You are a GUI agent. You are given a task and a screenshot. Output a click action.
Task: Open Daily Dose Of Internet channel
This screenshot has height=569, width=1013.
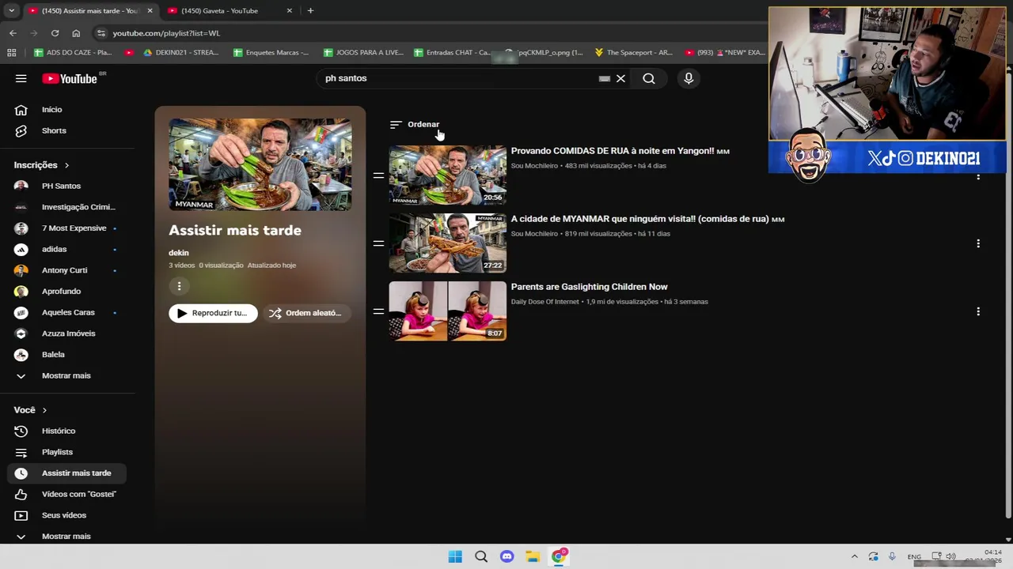click(x=545, y=302)
